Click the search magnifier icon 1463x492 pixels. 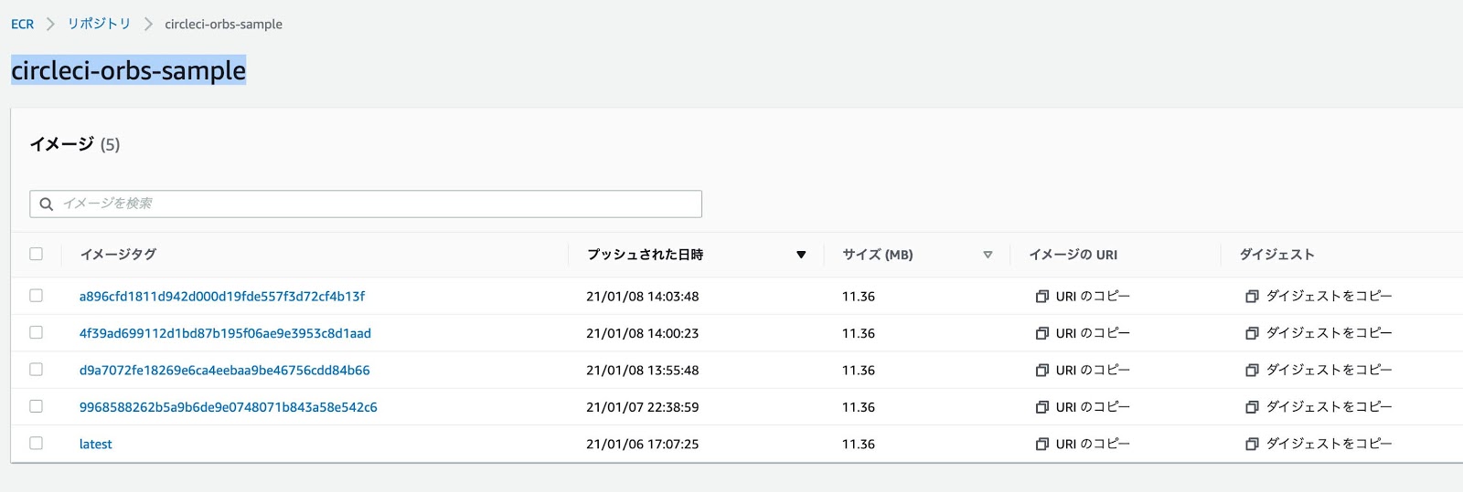coord(46,204)
